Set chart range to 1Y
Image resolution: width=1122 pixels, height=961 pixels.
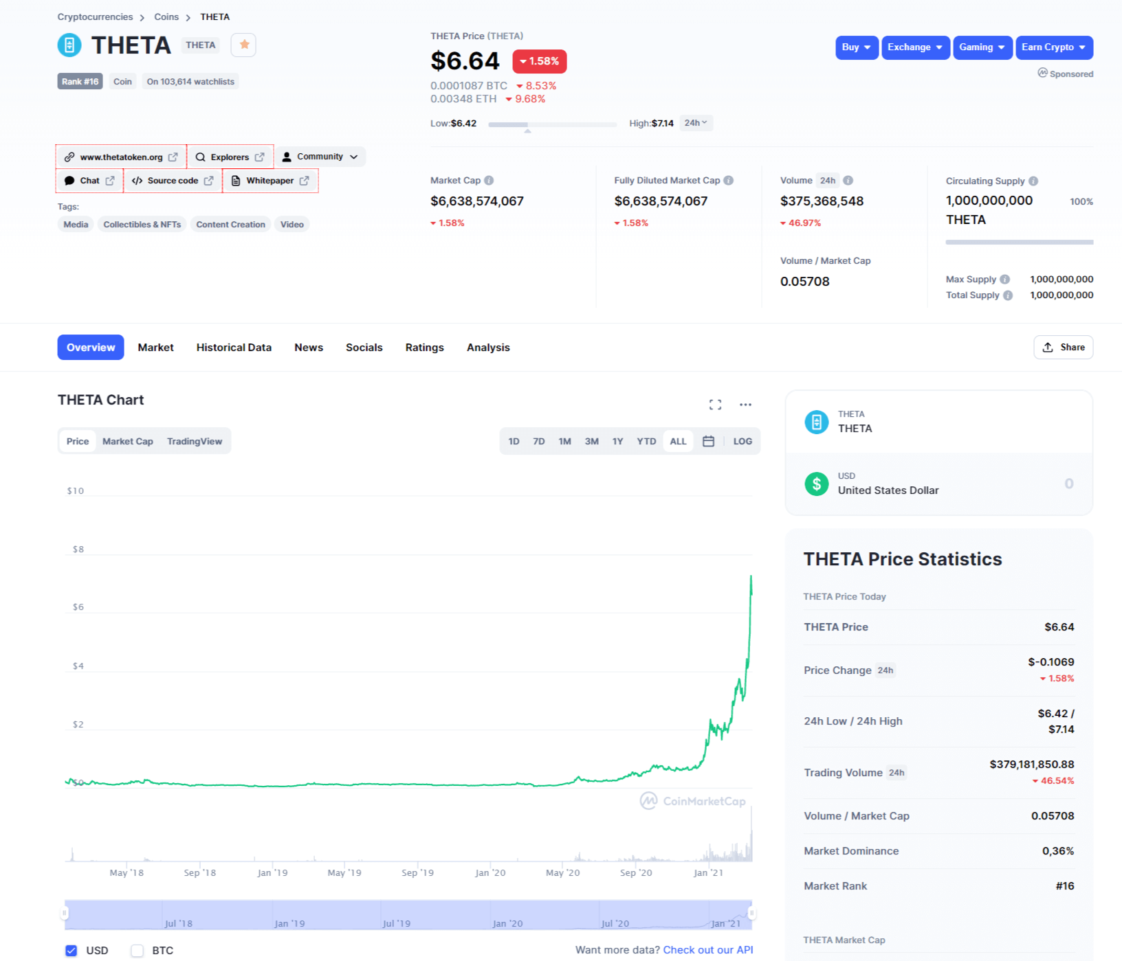(x=617, y=441)
